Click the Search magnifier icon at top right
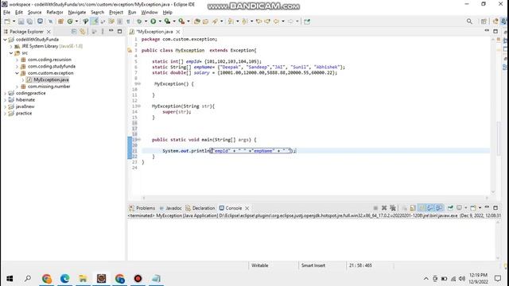This screenshot has width=509, height=286. click(469, 21)
